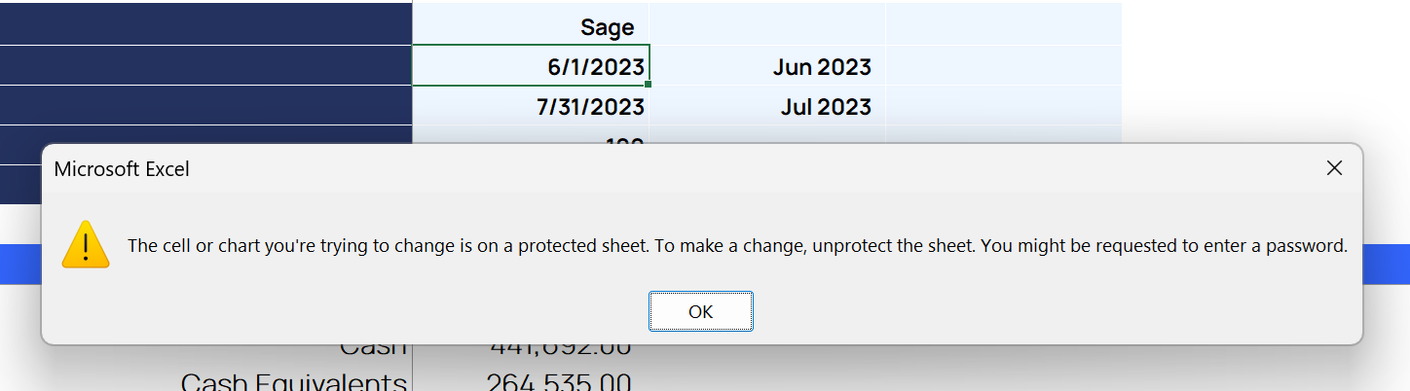Select the cell containing 7/31/2023

531,106
